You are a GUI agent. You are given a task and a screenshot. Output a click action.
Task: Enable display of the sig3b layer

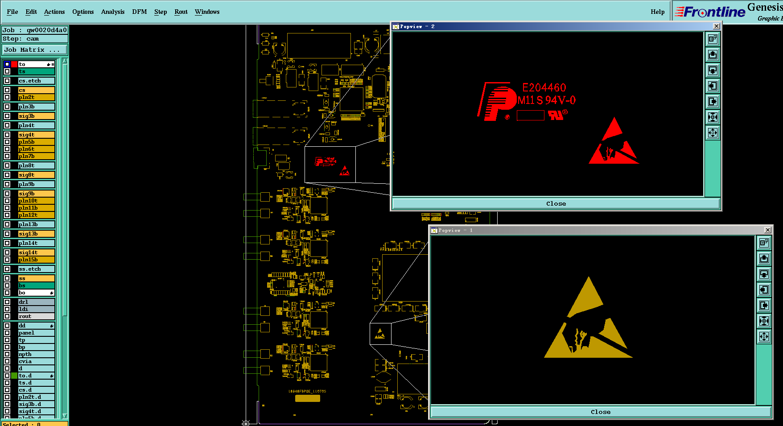(7, 116)
